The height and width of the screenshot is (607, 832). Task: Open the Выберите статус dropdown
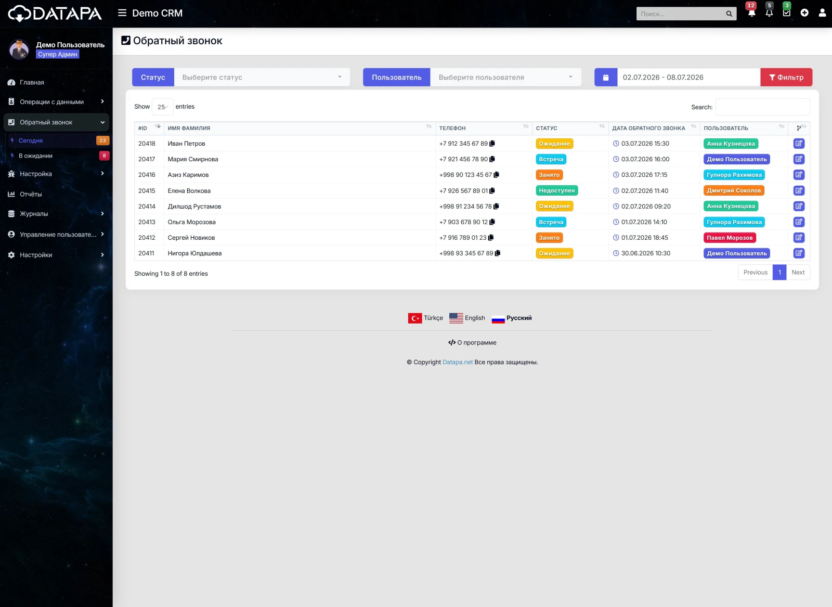[262, 78]
